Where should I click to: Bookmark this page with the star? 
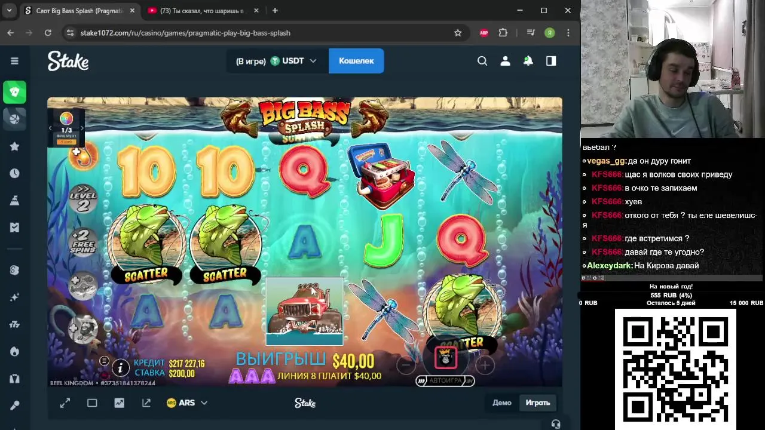(458, 33)
